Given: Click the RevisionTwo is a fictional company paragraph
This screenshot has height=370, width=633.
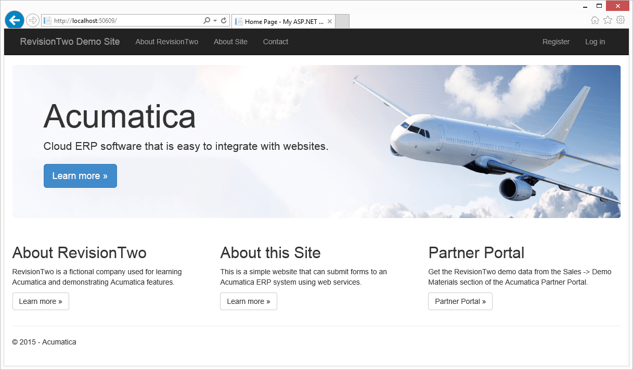Looking at the screenshot, I should (x=97, y=277).
